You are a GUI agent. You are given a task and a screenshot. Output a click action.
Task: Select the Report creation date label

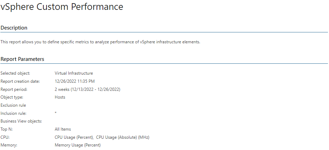pos(20,81)
